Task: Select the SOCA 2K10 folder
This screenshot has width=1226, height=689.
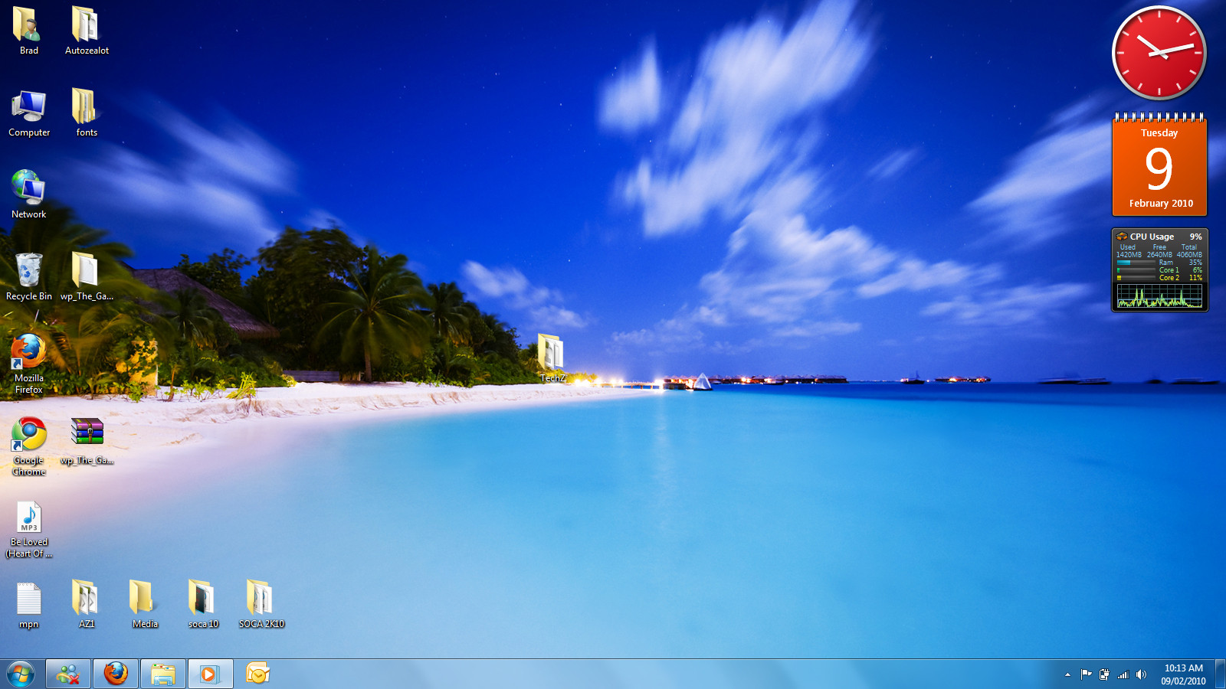Action: pos(261,602)
